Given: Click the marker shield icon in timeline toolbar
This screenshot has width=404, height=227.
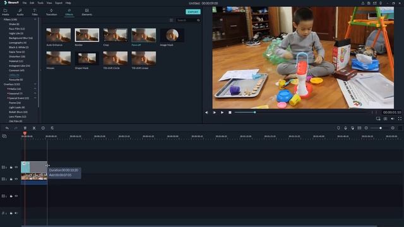Looking at the screenshot, I should 338,128.
